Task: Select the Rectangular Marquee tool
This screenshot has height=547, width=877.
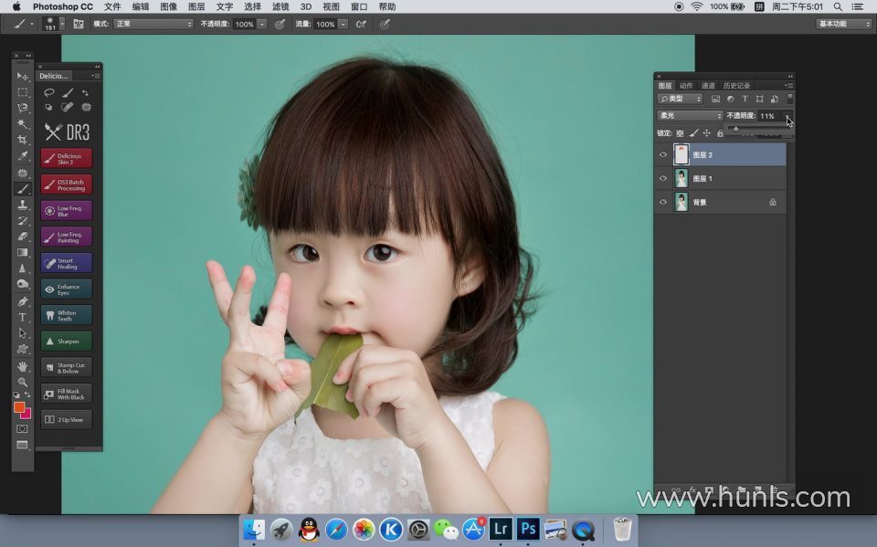Action: point(22,91)
